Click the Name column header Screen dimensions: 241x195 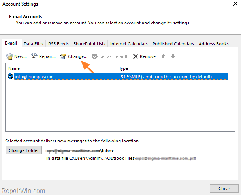(61, 68)
